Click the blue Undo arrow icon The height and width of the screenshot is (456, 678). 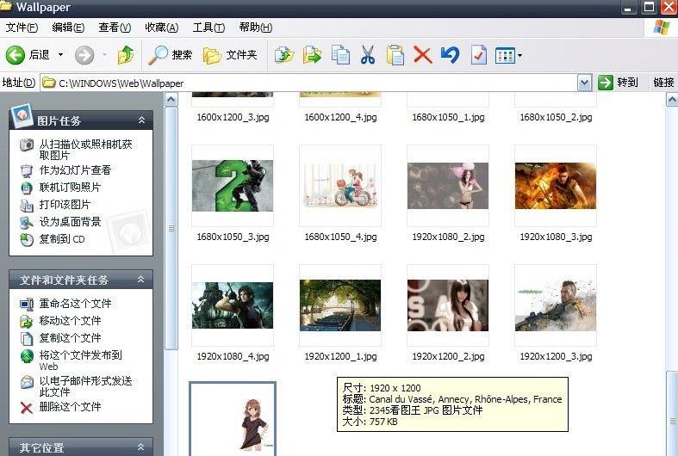pos(450,55)
